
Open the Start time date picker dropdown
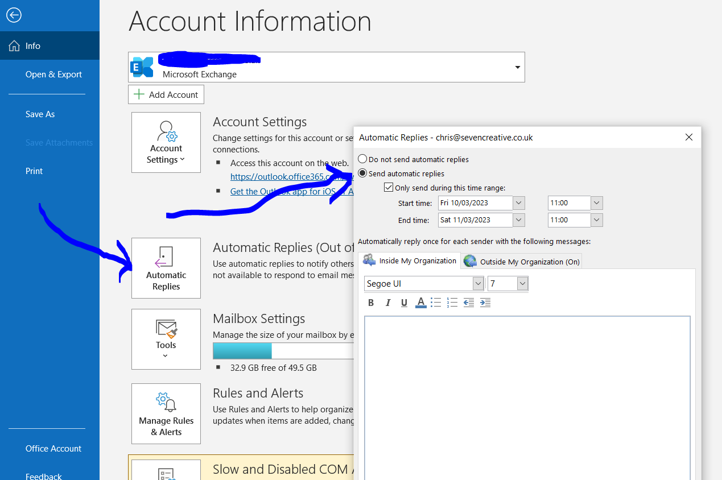(518, 203)
